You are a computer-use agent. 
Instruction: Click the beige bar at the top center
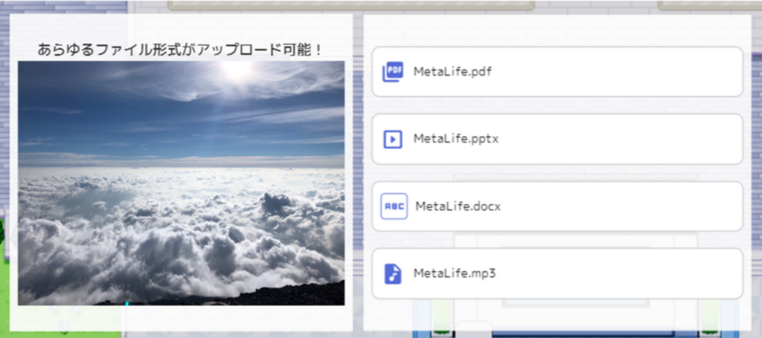pos(350,4)
